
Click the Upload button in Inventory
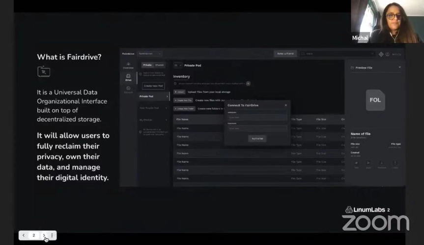pos(179,92)
